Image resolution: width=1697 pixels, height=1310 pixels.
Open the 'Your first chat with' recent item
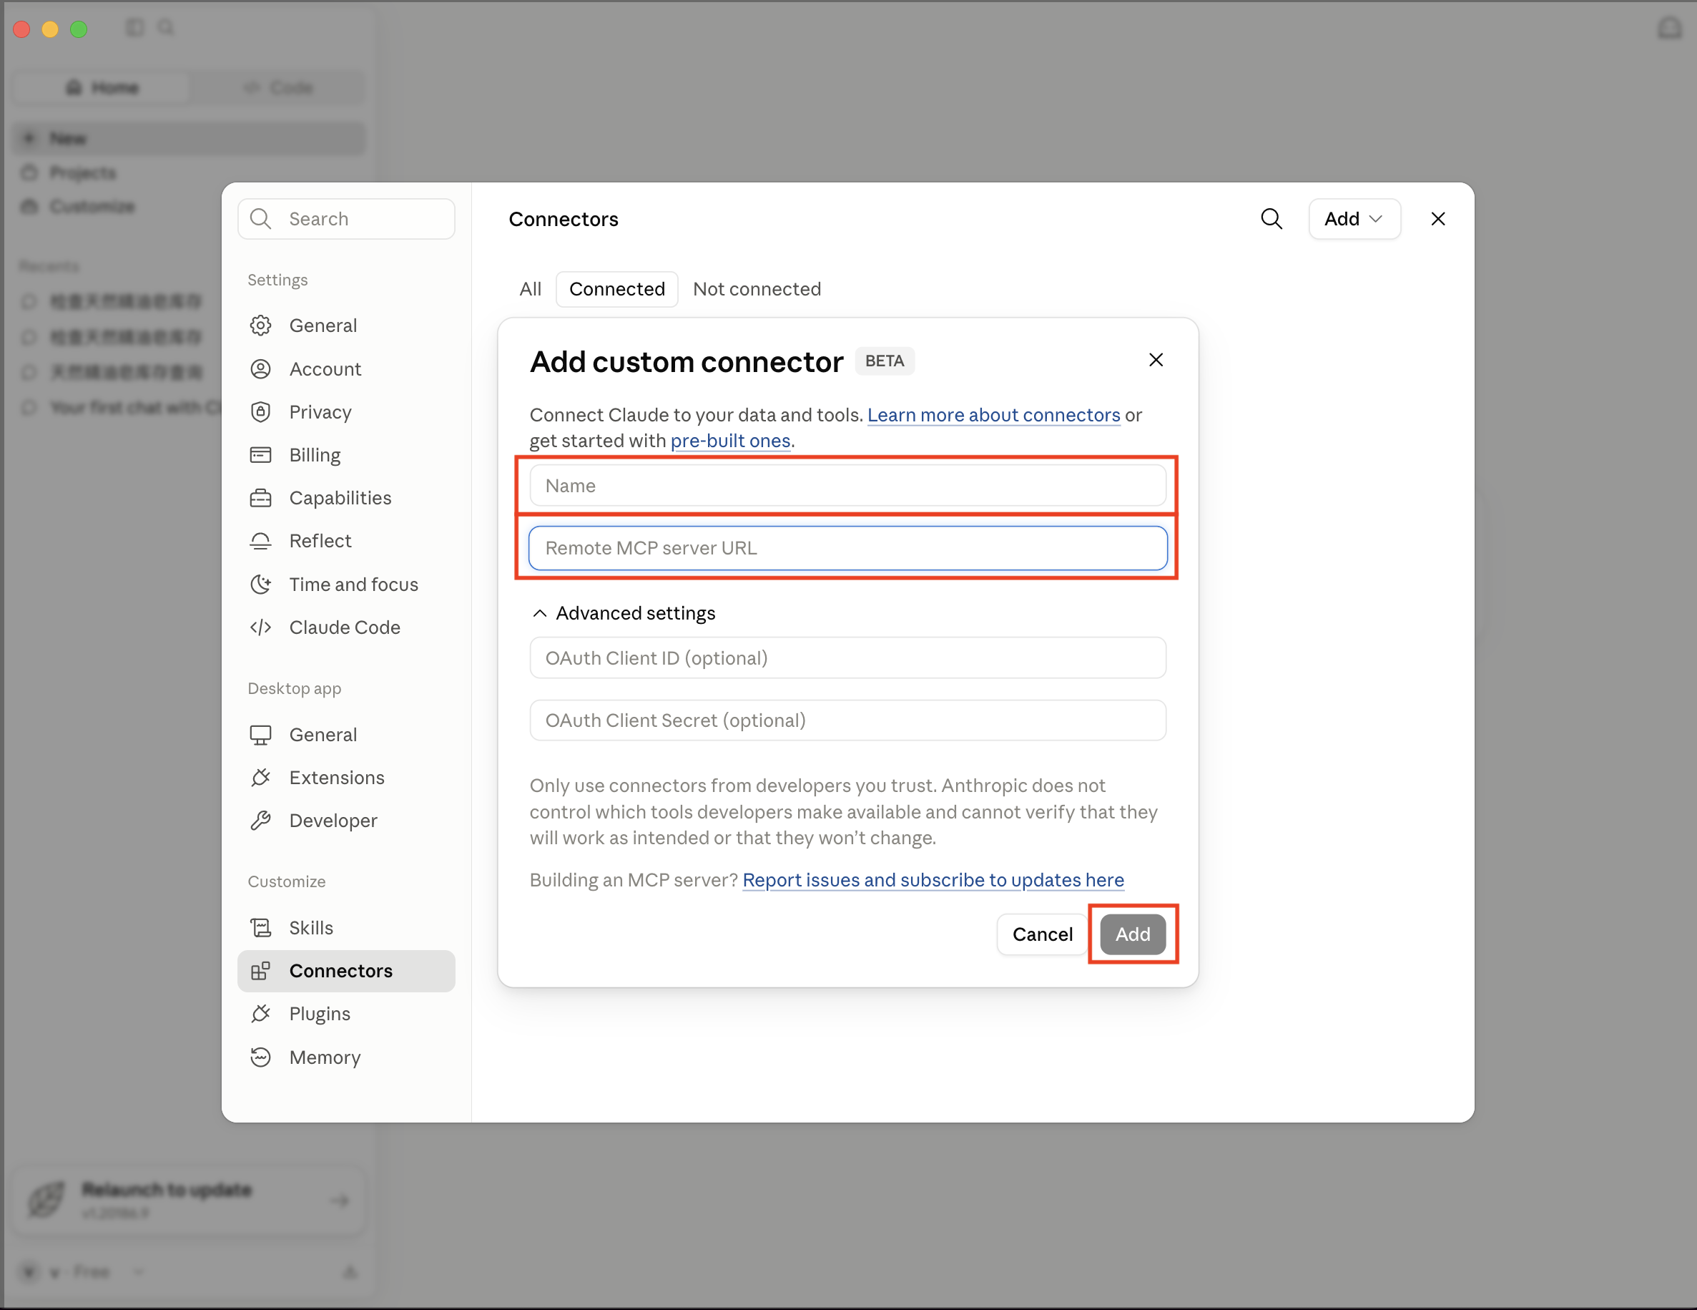pos(120,407)
